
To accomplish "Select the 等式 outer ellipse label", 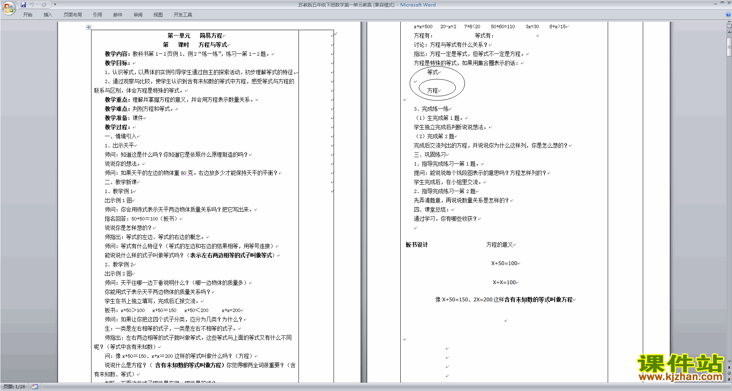I will click(x=432, y=72).
